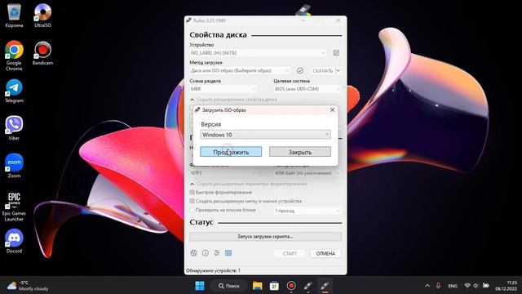
Task: Open the Wi-Fi network tray icon
Action: click(x=467, y=286)
